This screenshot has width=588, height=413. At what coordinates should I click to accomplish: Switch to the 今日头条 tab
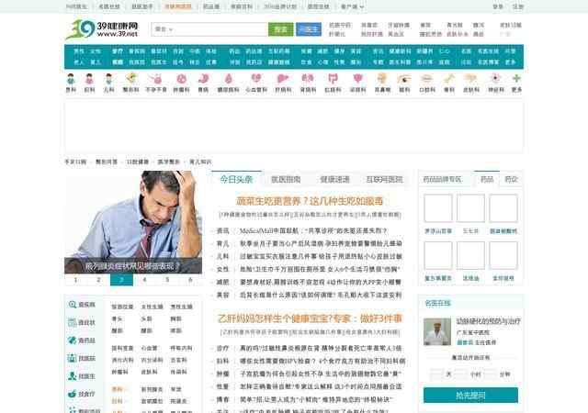pos(236,179)
